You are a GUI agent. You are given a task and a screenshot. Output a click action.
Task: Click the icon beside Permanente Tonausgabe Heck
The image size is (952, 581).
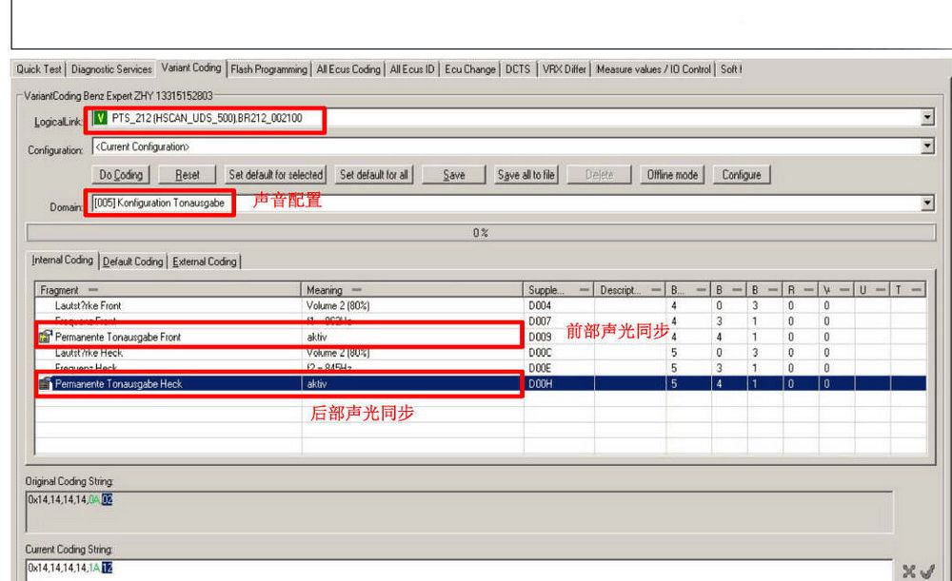[45, 384]
